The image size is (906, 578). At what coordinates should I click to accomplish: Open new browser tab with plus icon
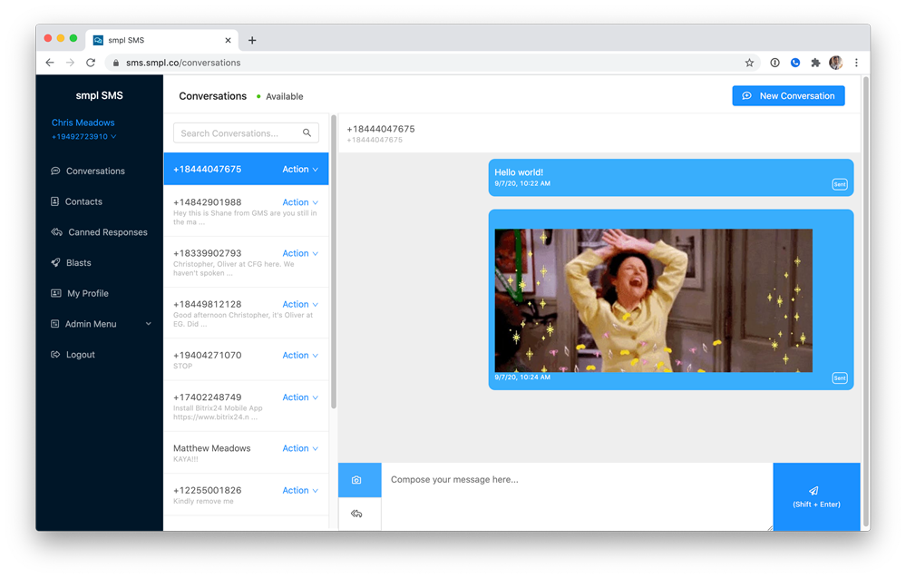[x=252, y=40]
